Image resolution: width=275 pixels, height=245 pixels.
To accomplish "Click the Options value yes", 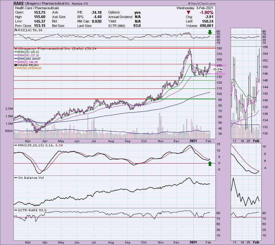I will coord(137,13).
